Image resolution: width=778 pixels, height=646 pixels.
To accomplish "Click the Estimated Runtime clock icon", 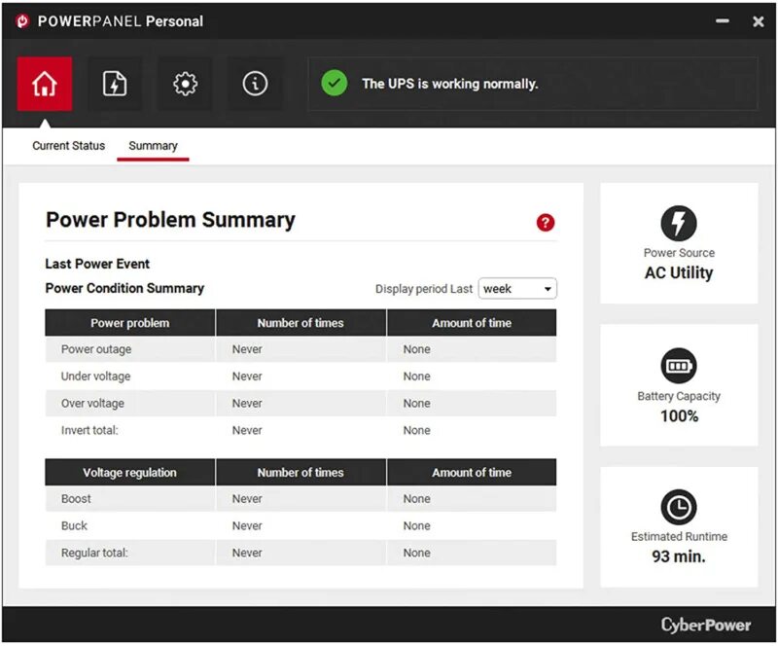I will (679, 508).
